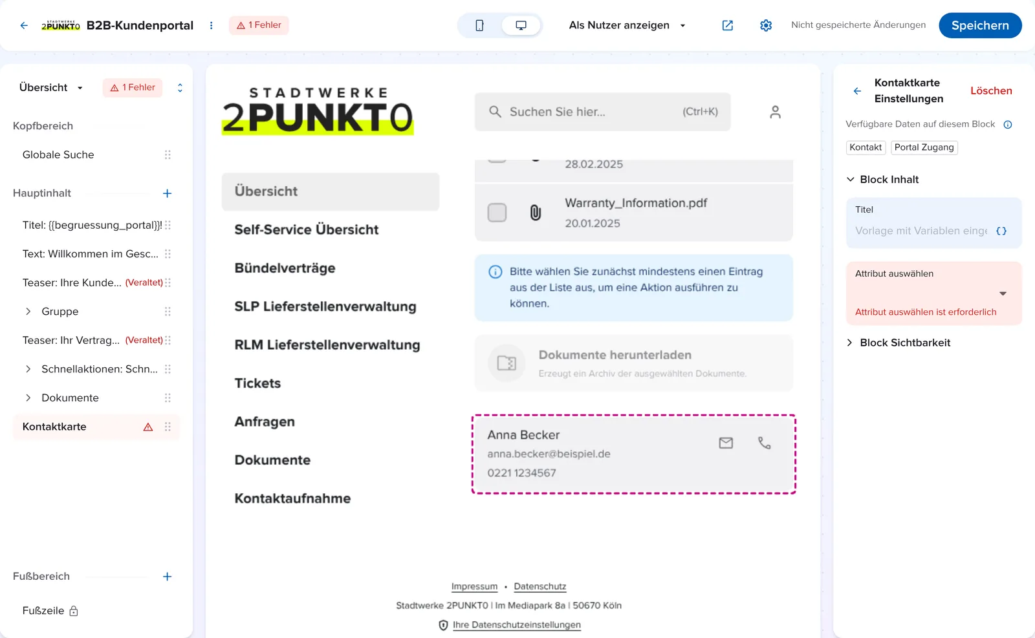Select the Fußzeile item
The width and height of the screenshot is (1035, 638).
click(x=50, y=611)
